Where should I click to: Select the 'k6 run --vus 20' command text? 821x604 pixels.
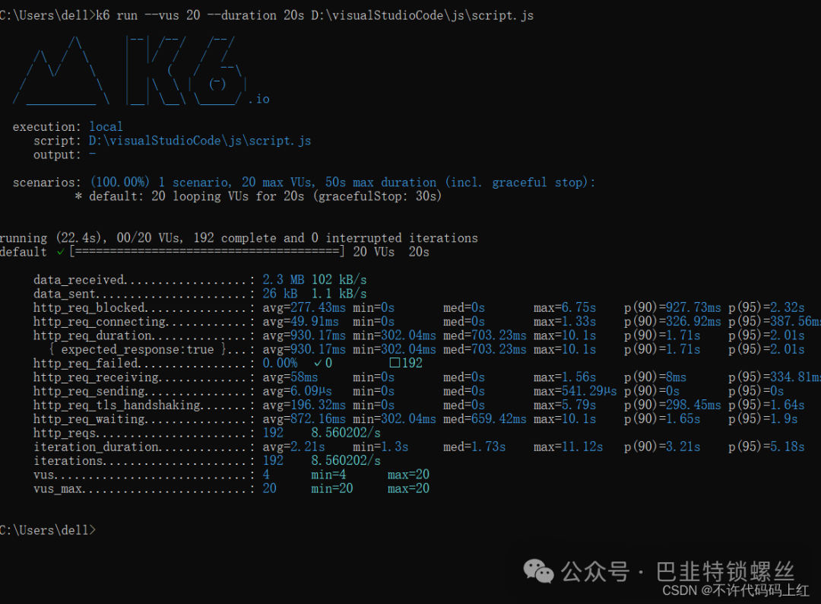[x=148, y=15]
